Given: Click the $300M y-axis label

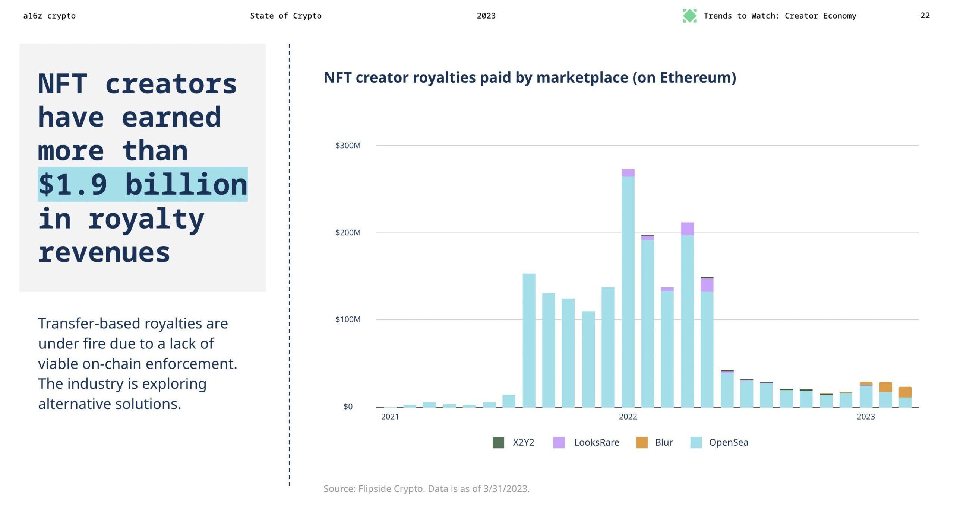Looking at the screenshot, I should coord(348,145).
